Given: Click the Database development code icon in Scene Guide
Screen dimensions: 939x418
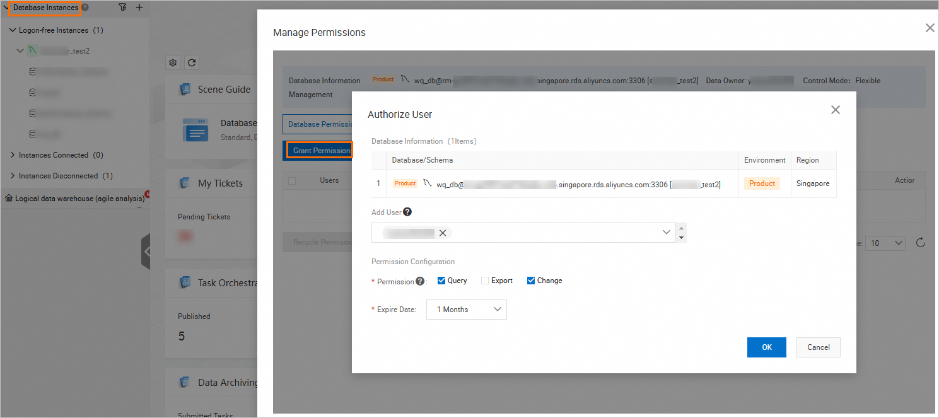Looking at the screenshot, I should [x=195, y=129].
